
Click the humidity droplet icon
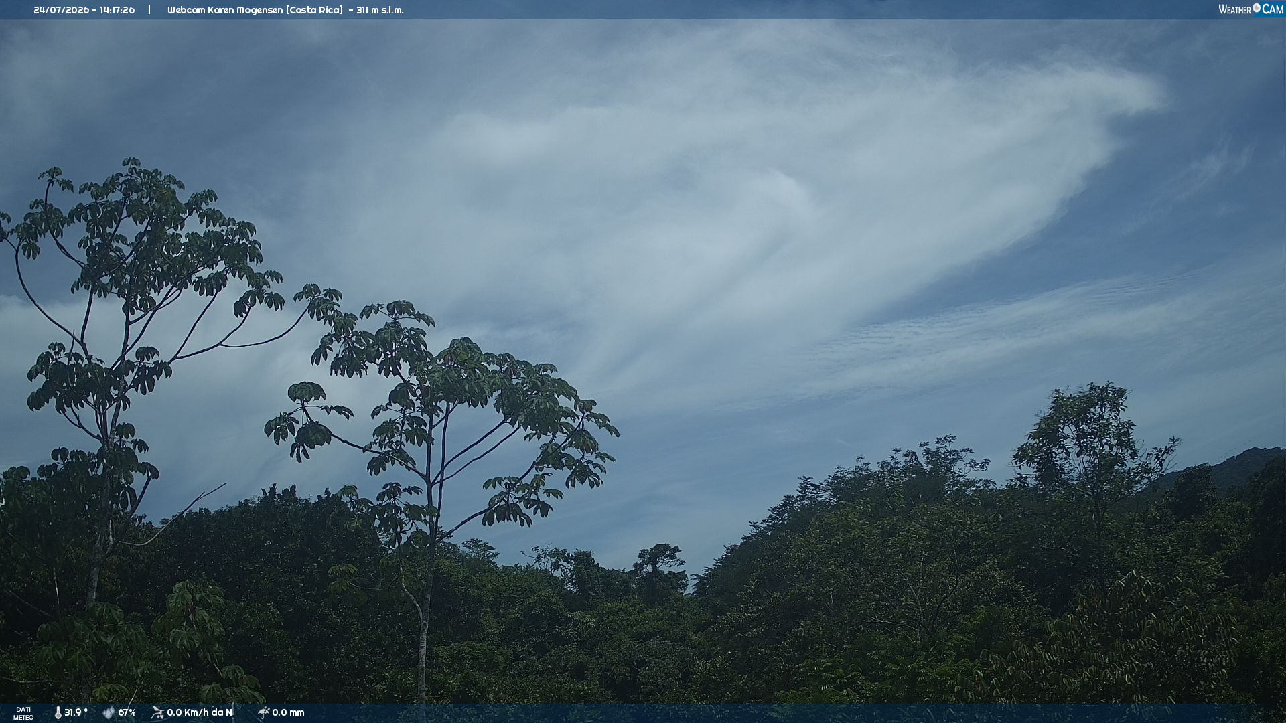pos(109,713)
